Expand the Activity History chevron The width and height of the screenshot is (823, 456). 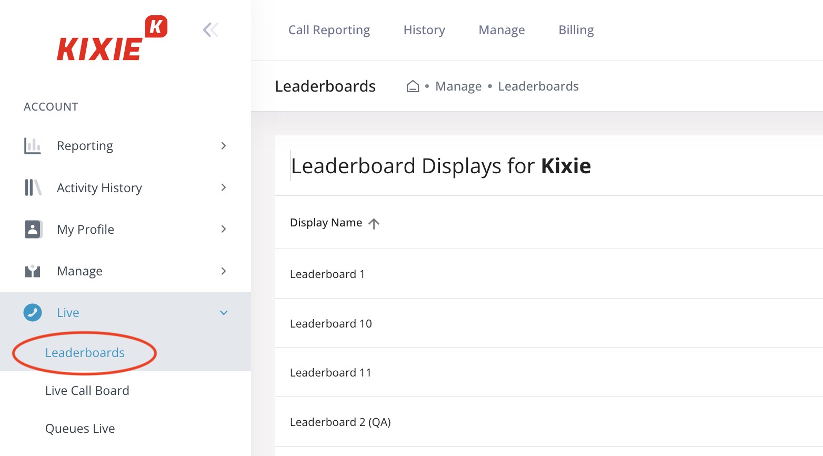(x=224, y=187)
